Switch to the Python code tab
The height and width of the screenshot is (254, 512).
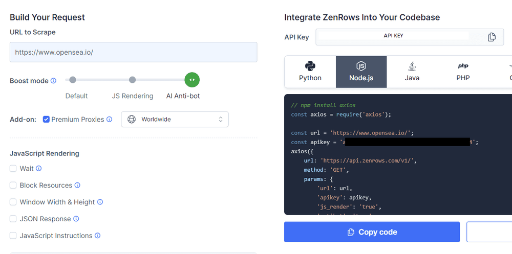310,72
